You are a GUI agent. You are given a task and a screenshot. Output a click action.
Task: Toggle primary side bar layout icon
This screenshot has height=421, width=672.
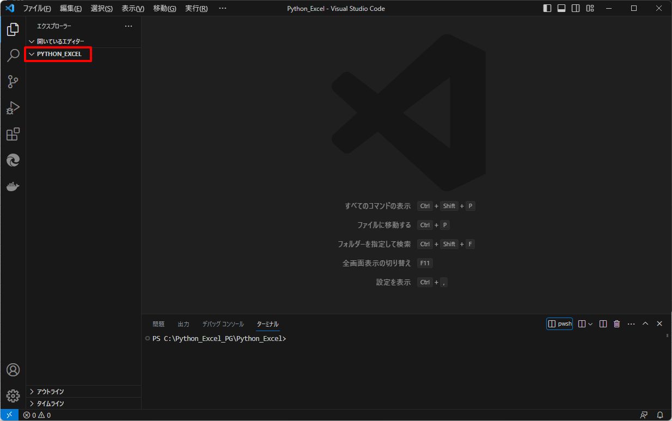point(547,8)
